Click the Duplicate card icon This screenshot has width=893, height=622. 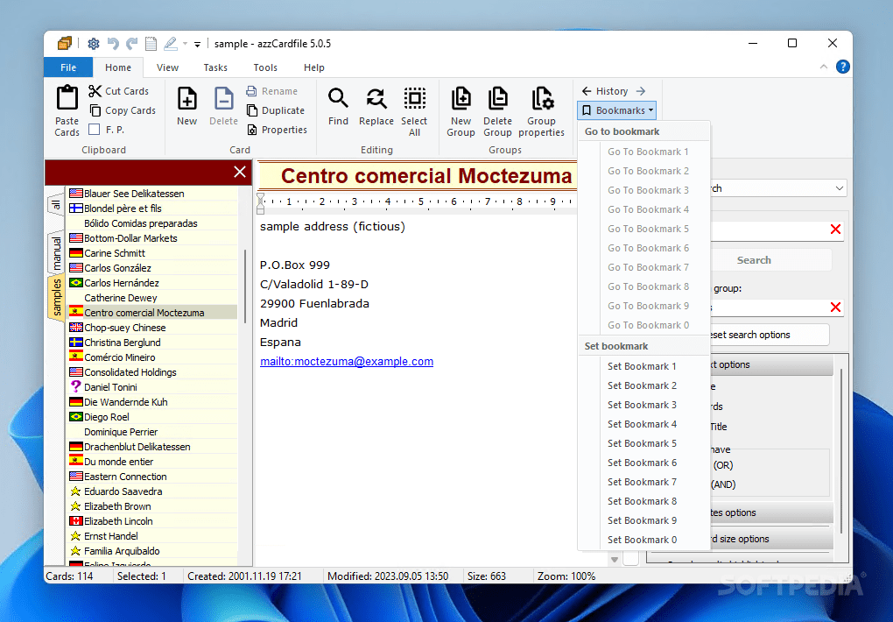click(253, 110)
